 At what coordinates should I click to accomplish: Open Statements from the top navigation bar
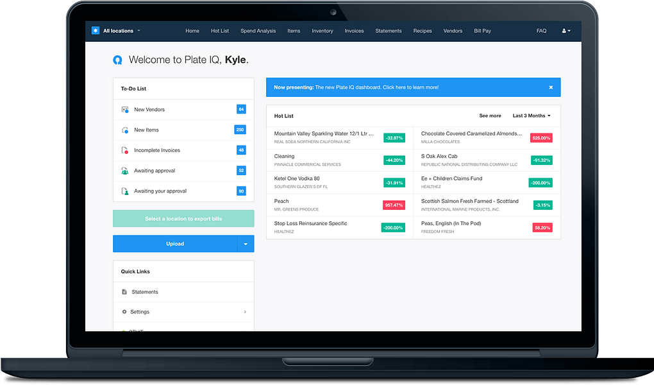pos(389,31)
